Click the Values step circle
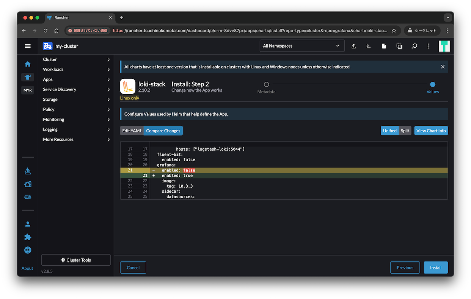Viewport: 471px width, 299px height. click(433, 84)
